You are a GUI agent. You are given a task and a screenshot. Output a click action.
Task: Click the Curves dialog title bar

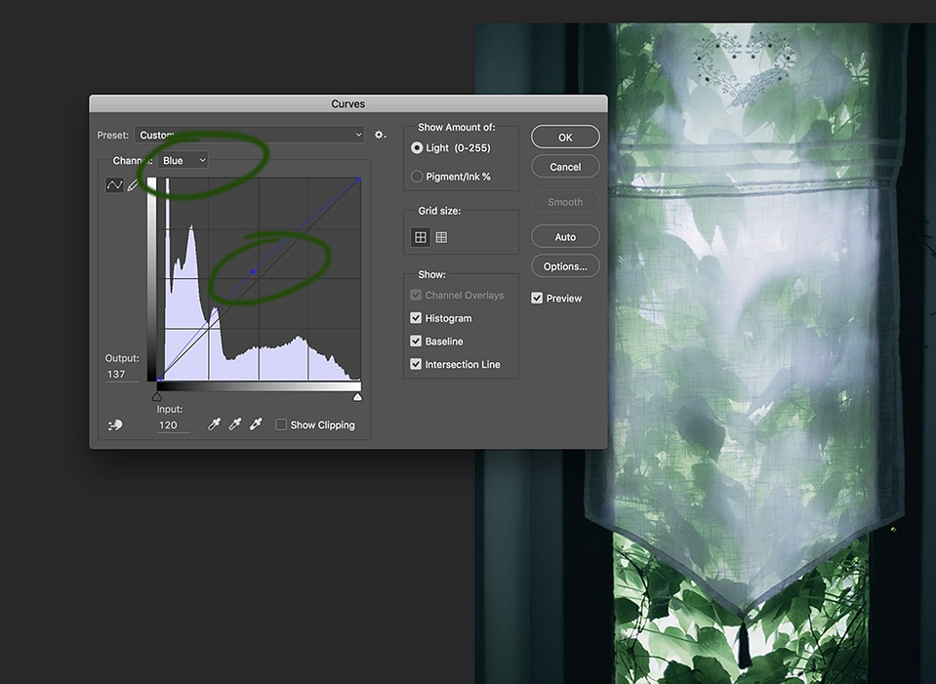click(348, 103)
